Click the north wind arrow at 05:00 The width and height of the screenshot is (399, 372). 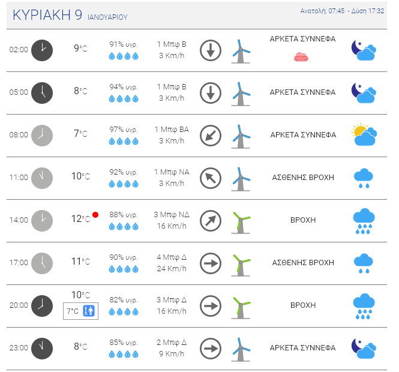[x=211, y=93]
